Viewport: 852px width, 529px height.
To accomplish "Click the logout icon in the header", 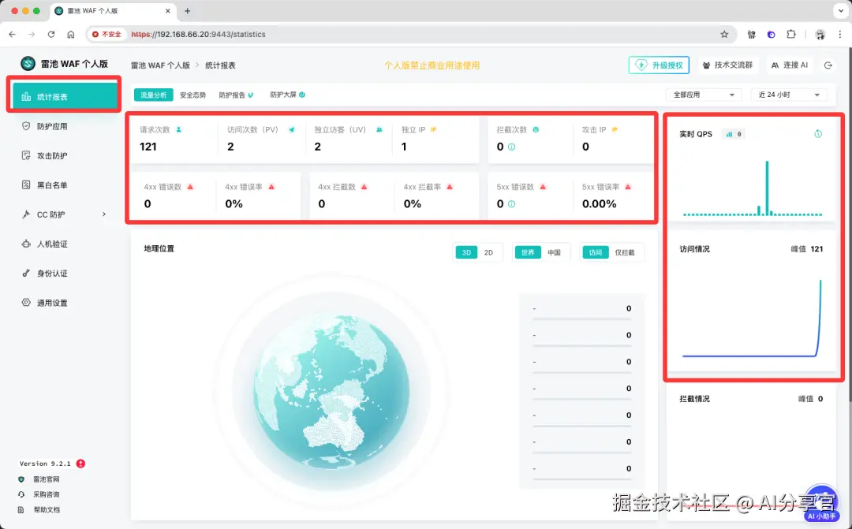I will 828,65.
